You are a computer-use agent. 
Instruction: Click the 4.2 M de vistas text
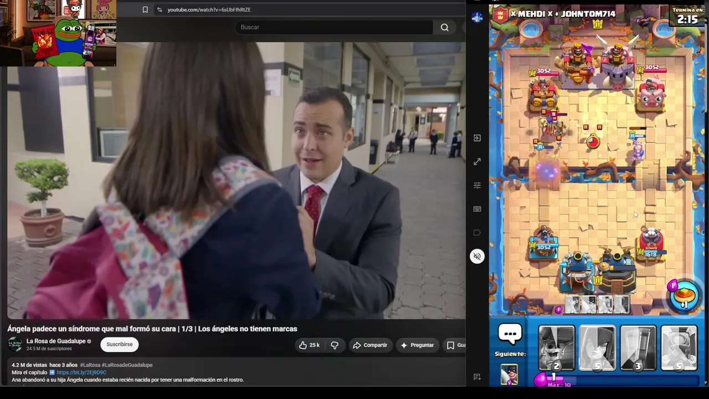(x=29, y=365)
